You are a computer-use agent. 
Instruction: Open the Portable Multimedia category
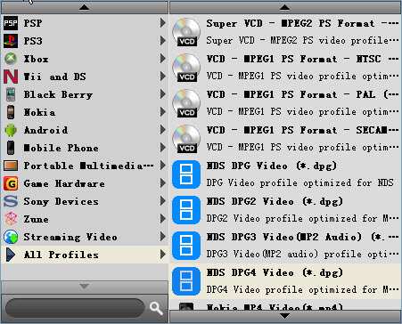tap(85, 166)
